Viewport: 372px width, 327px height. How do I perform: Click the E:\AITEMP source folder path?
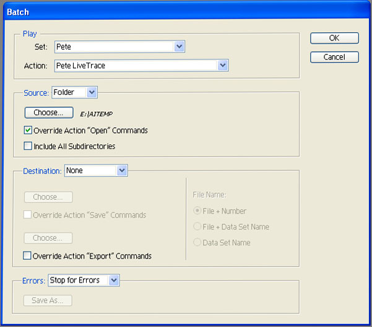click(97, 114)
